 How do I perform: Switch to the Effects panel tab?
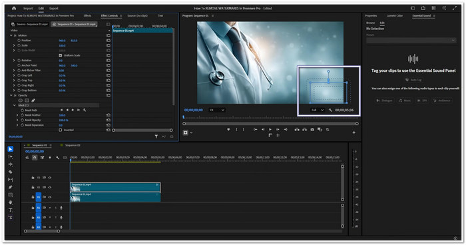click(x=87, y=16)
